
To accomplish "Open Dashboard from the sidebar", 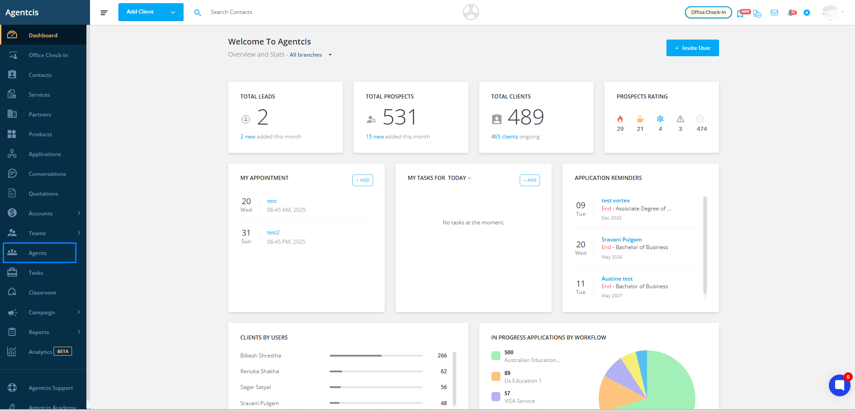I will coord(43,35).
